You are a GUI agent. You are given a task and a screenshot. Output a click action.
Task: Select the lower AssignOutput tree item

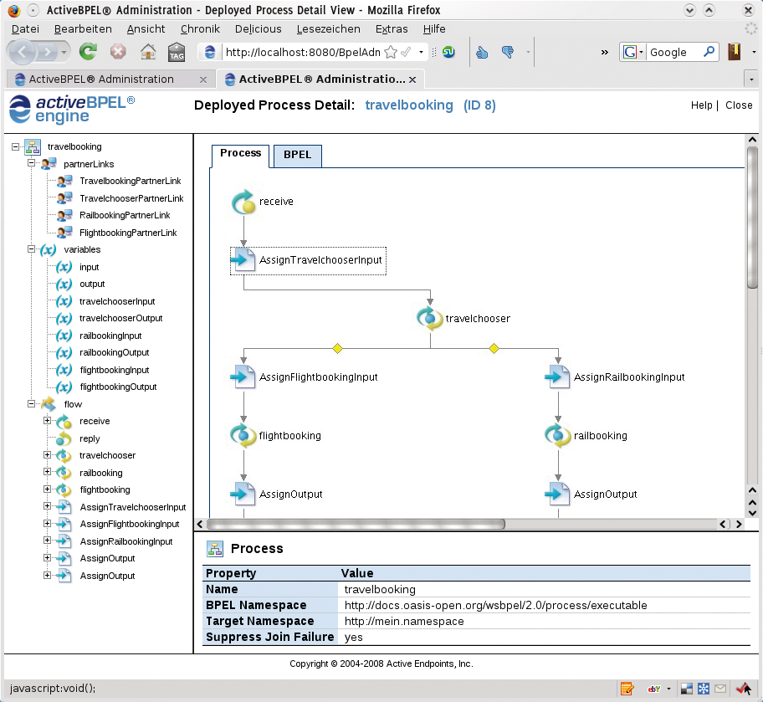(x=108, y=576)
